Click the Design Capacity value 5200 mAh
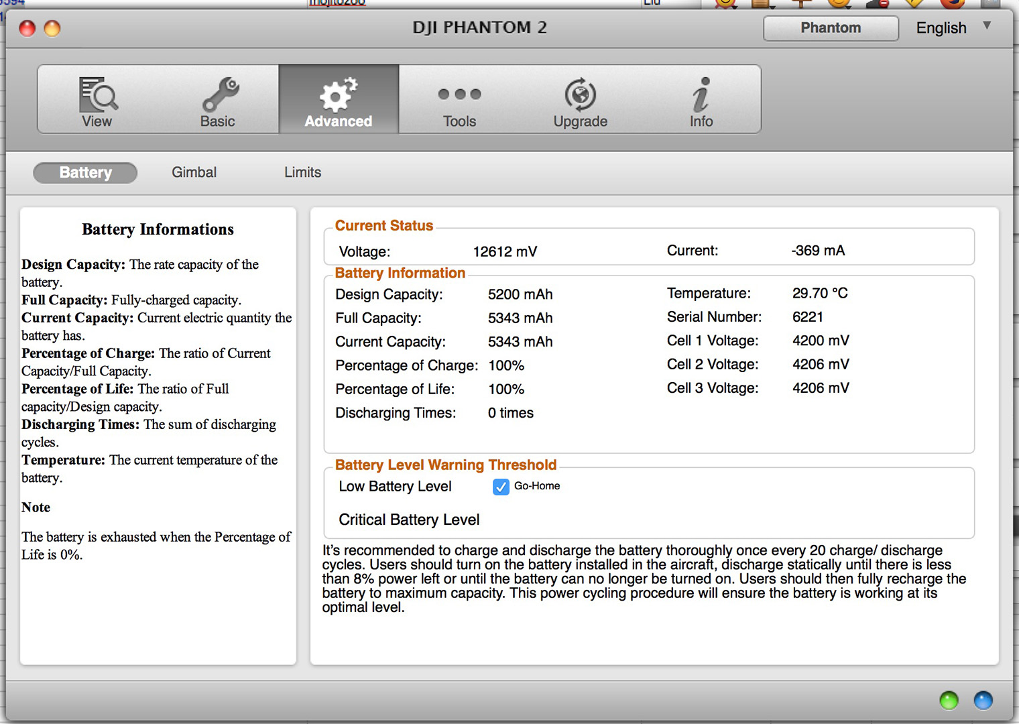 (x=520, y=294)
